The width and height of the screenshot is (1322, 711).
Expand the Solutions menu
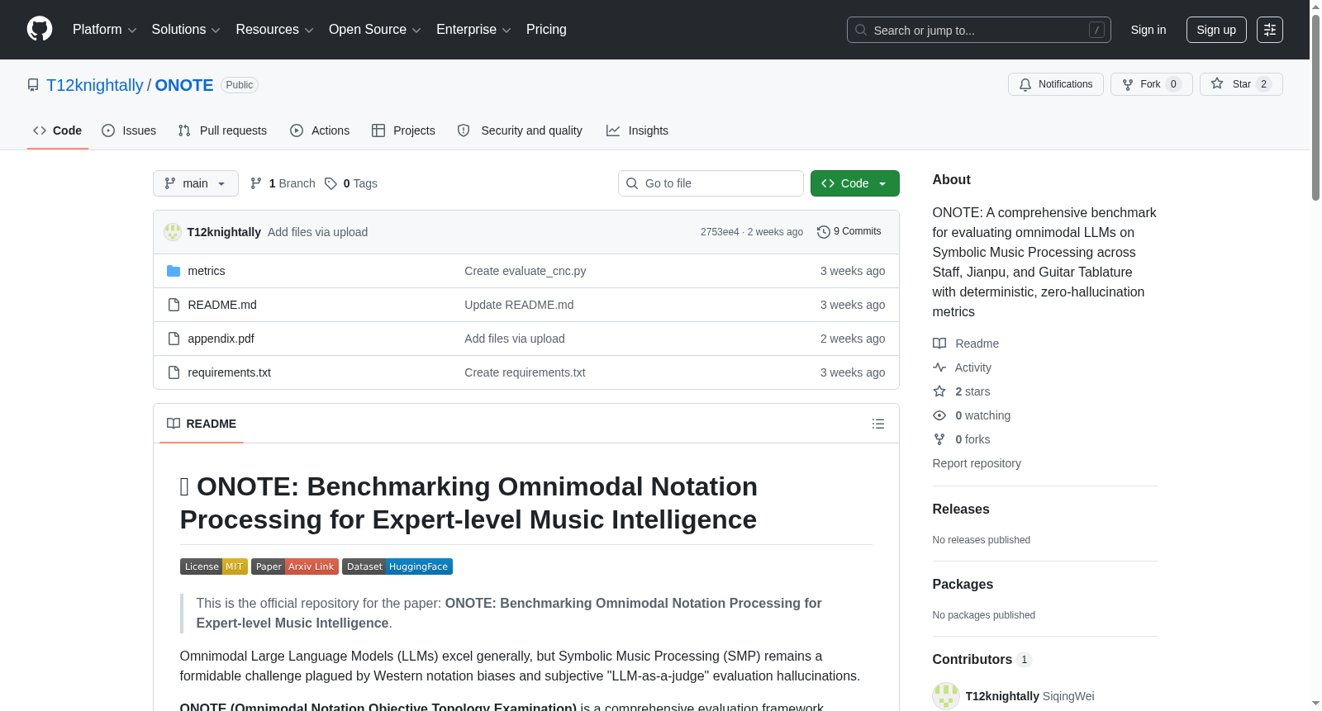coord(186,30)
